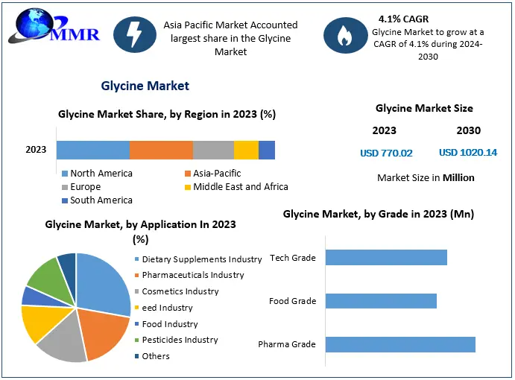Image resolution: width=515 pixels, height=380 pixels.
Task: Click the Europe legend swatch
Action: point(65,187)
